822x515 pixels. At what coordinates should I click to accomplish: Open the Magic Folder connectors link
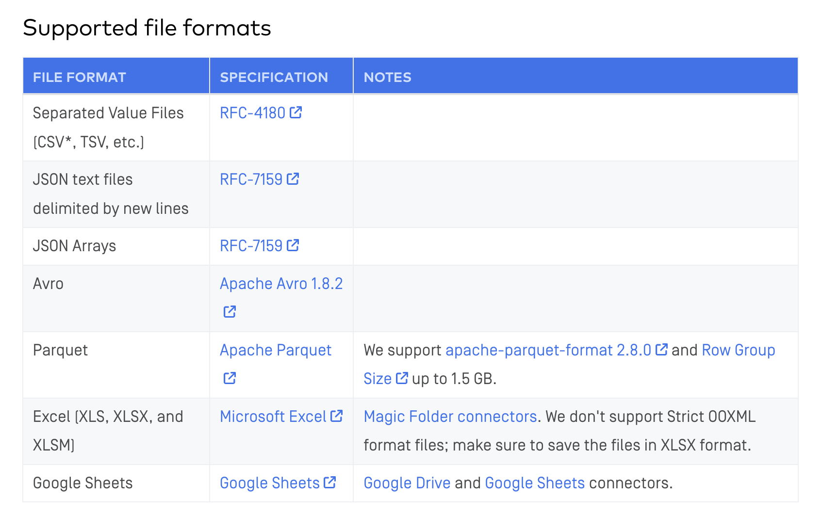tap(450, 417)
